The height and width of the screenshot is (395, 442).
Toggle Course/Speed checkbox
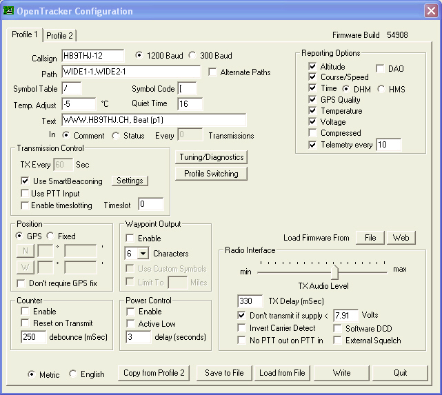(312, 77)
